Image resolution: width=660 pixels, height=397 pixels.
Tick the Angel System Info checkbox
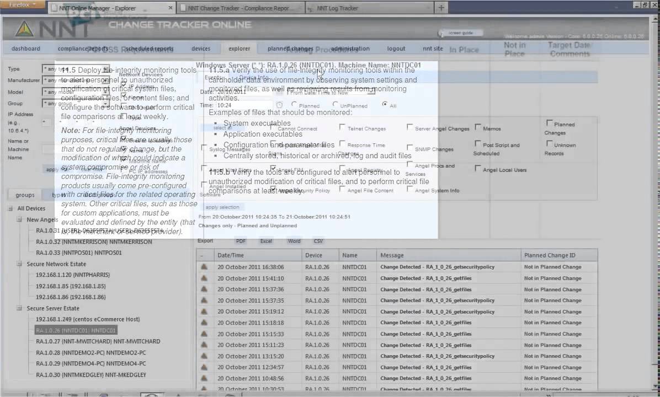[x=409, y=189]
